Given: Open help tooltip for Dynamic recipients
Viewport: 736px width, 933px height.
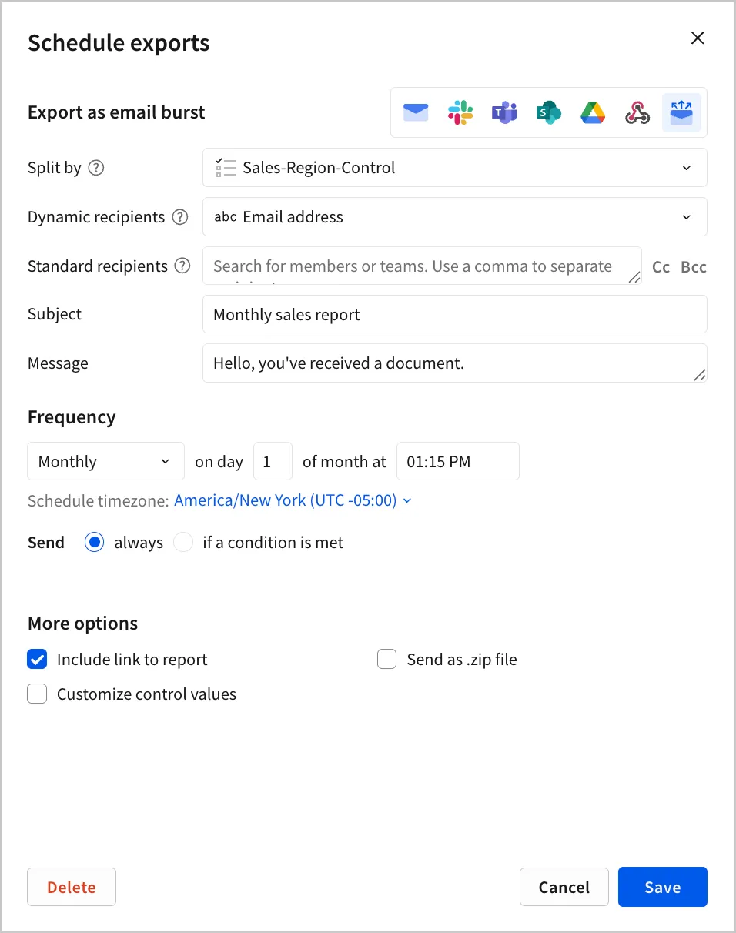Looking at the screenshot, I should 180,217.
